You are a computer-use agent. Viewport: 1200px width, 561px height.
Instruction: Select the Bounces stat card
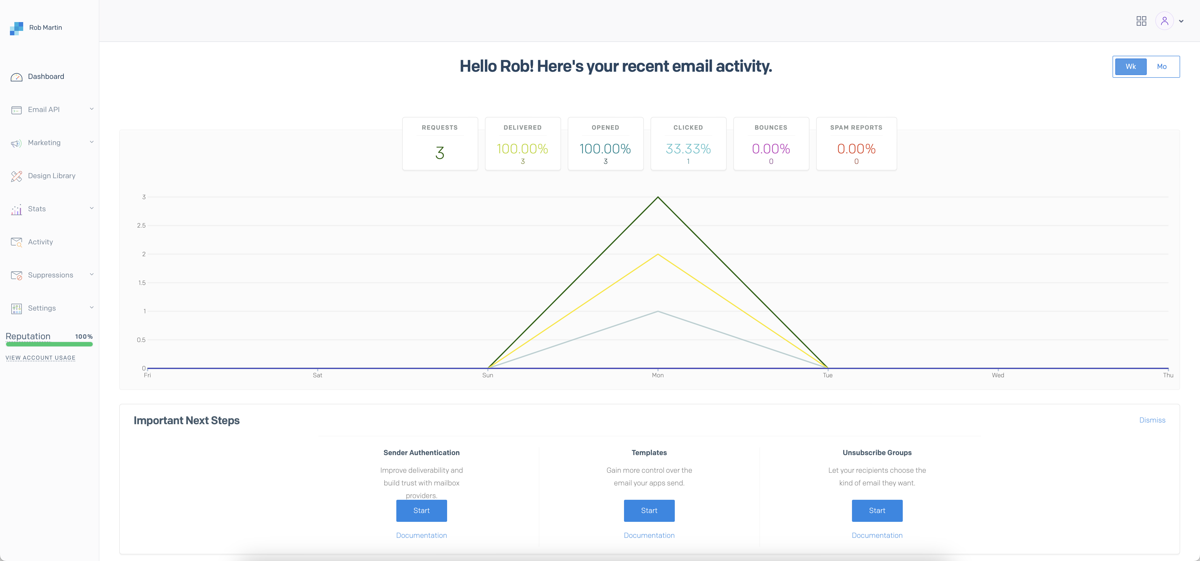(x=771, y=144)
